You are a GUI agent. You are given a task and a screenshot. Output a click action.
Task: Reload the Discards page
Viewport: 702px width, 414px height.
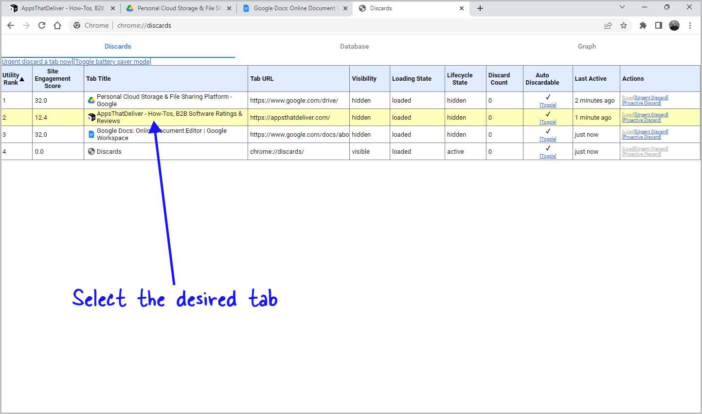pos(42,25)
